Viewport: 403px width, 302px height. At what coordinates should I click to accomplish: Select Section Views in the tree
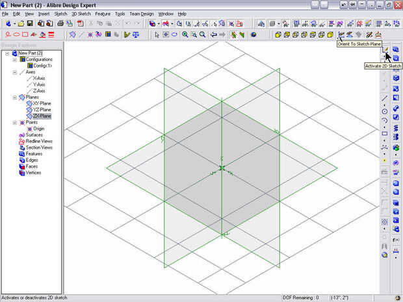pyautogui.click(x=38, y=147)
